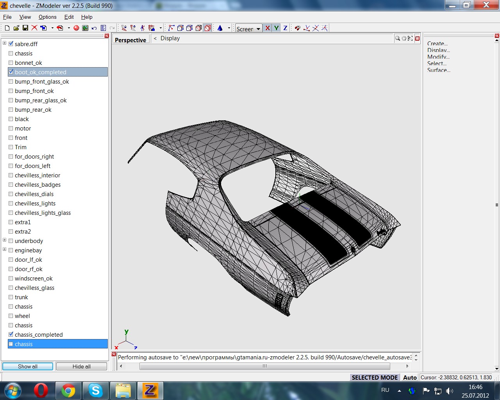Click the zoom magnifier icon in viewport header
The height and width of the screenshot is (400, 500).
click(397, 38)
